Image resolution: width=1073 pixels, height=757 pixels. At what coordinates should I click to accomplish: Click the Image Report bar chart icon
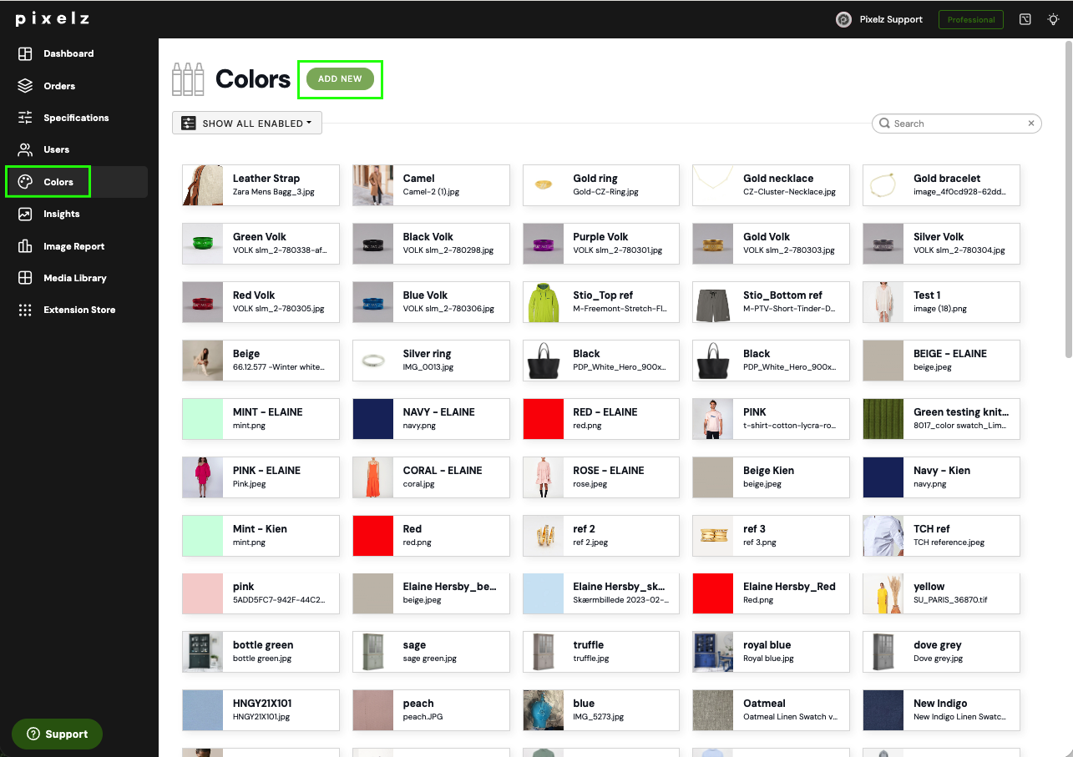25,246
